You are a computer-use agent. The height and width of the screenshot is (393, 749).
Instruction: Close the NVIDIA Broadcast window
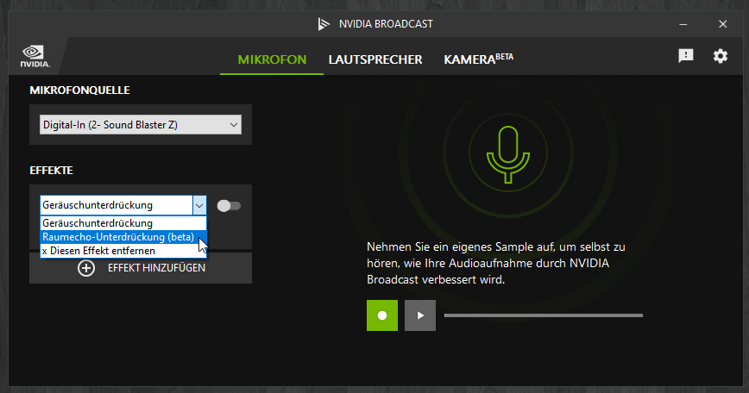(723, 24)
